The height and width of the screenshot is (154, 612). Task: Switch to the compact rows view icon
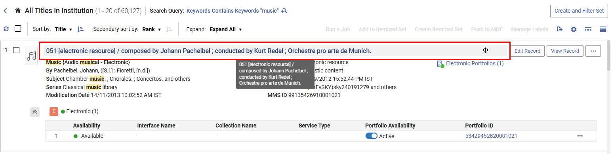(603, 29)
